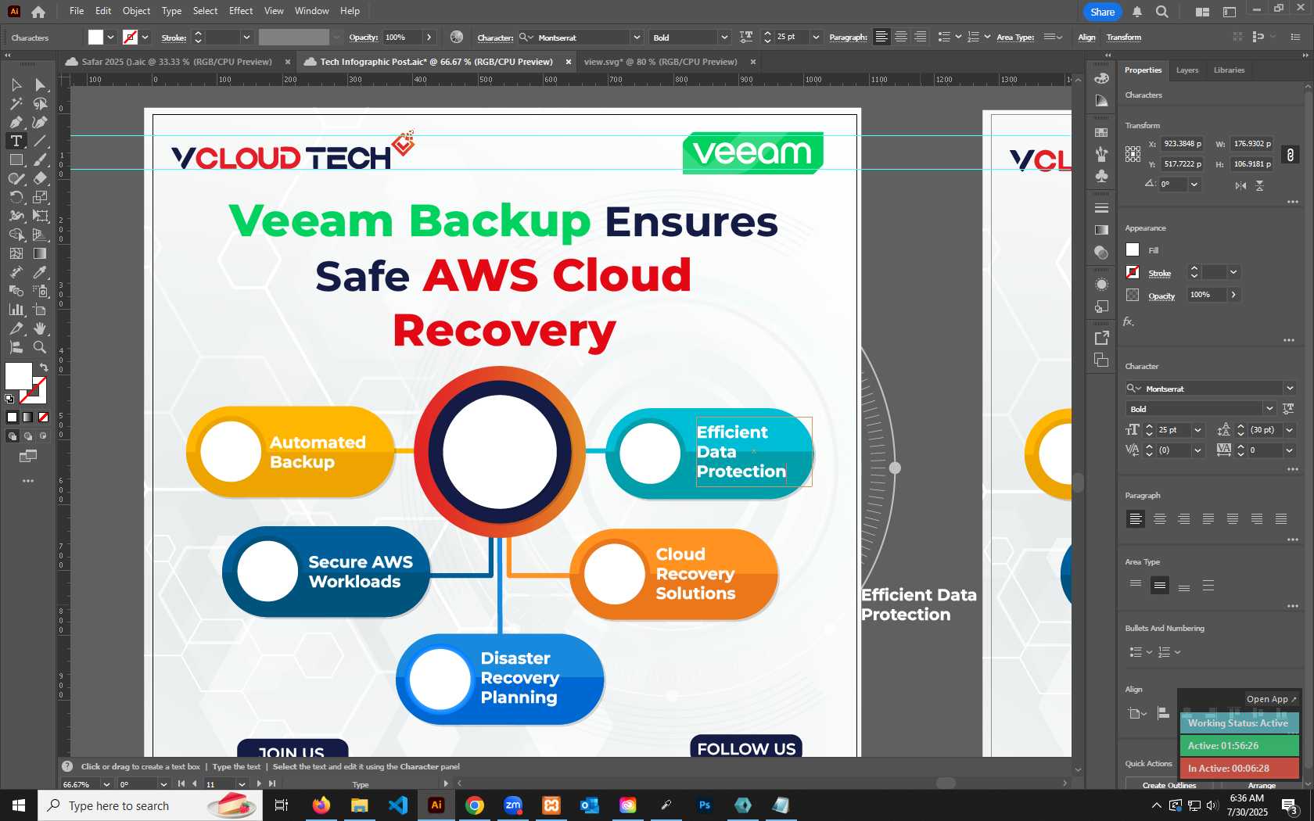Image resolution: width=1314 pixels, height=821 pixels.
Task: Open the Window menu
Action: click(312, 11)
